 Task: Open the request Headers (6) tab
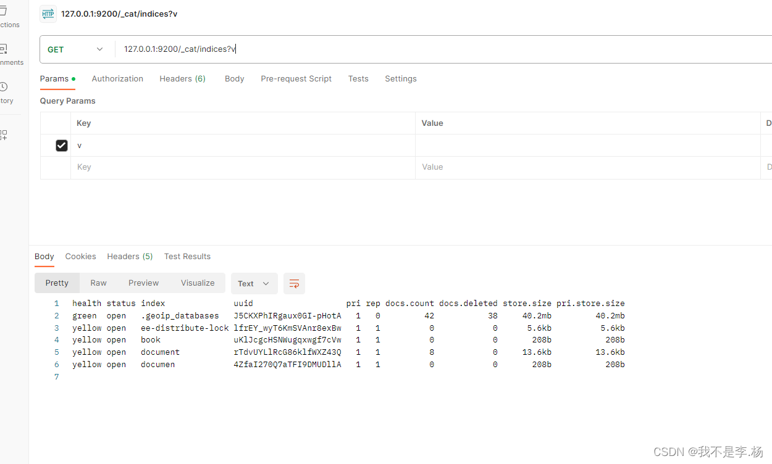(182, 79)
